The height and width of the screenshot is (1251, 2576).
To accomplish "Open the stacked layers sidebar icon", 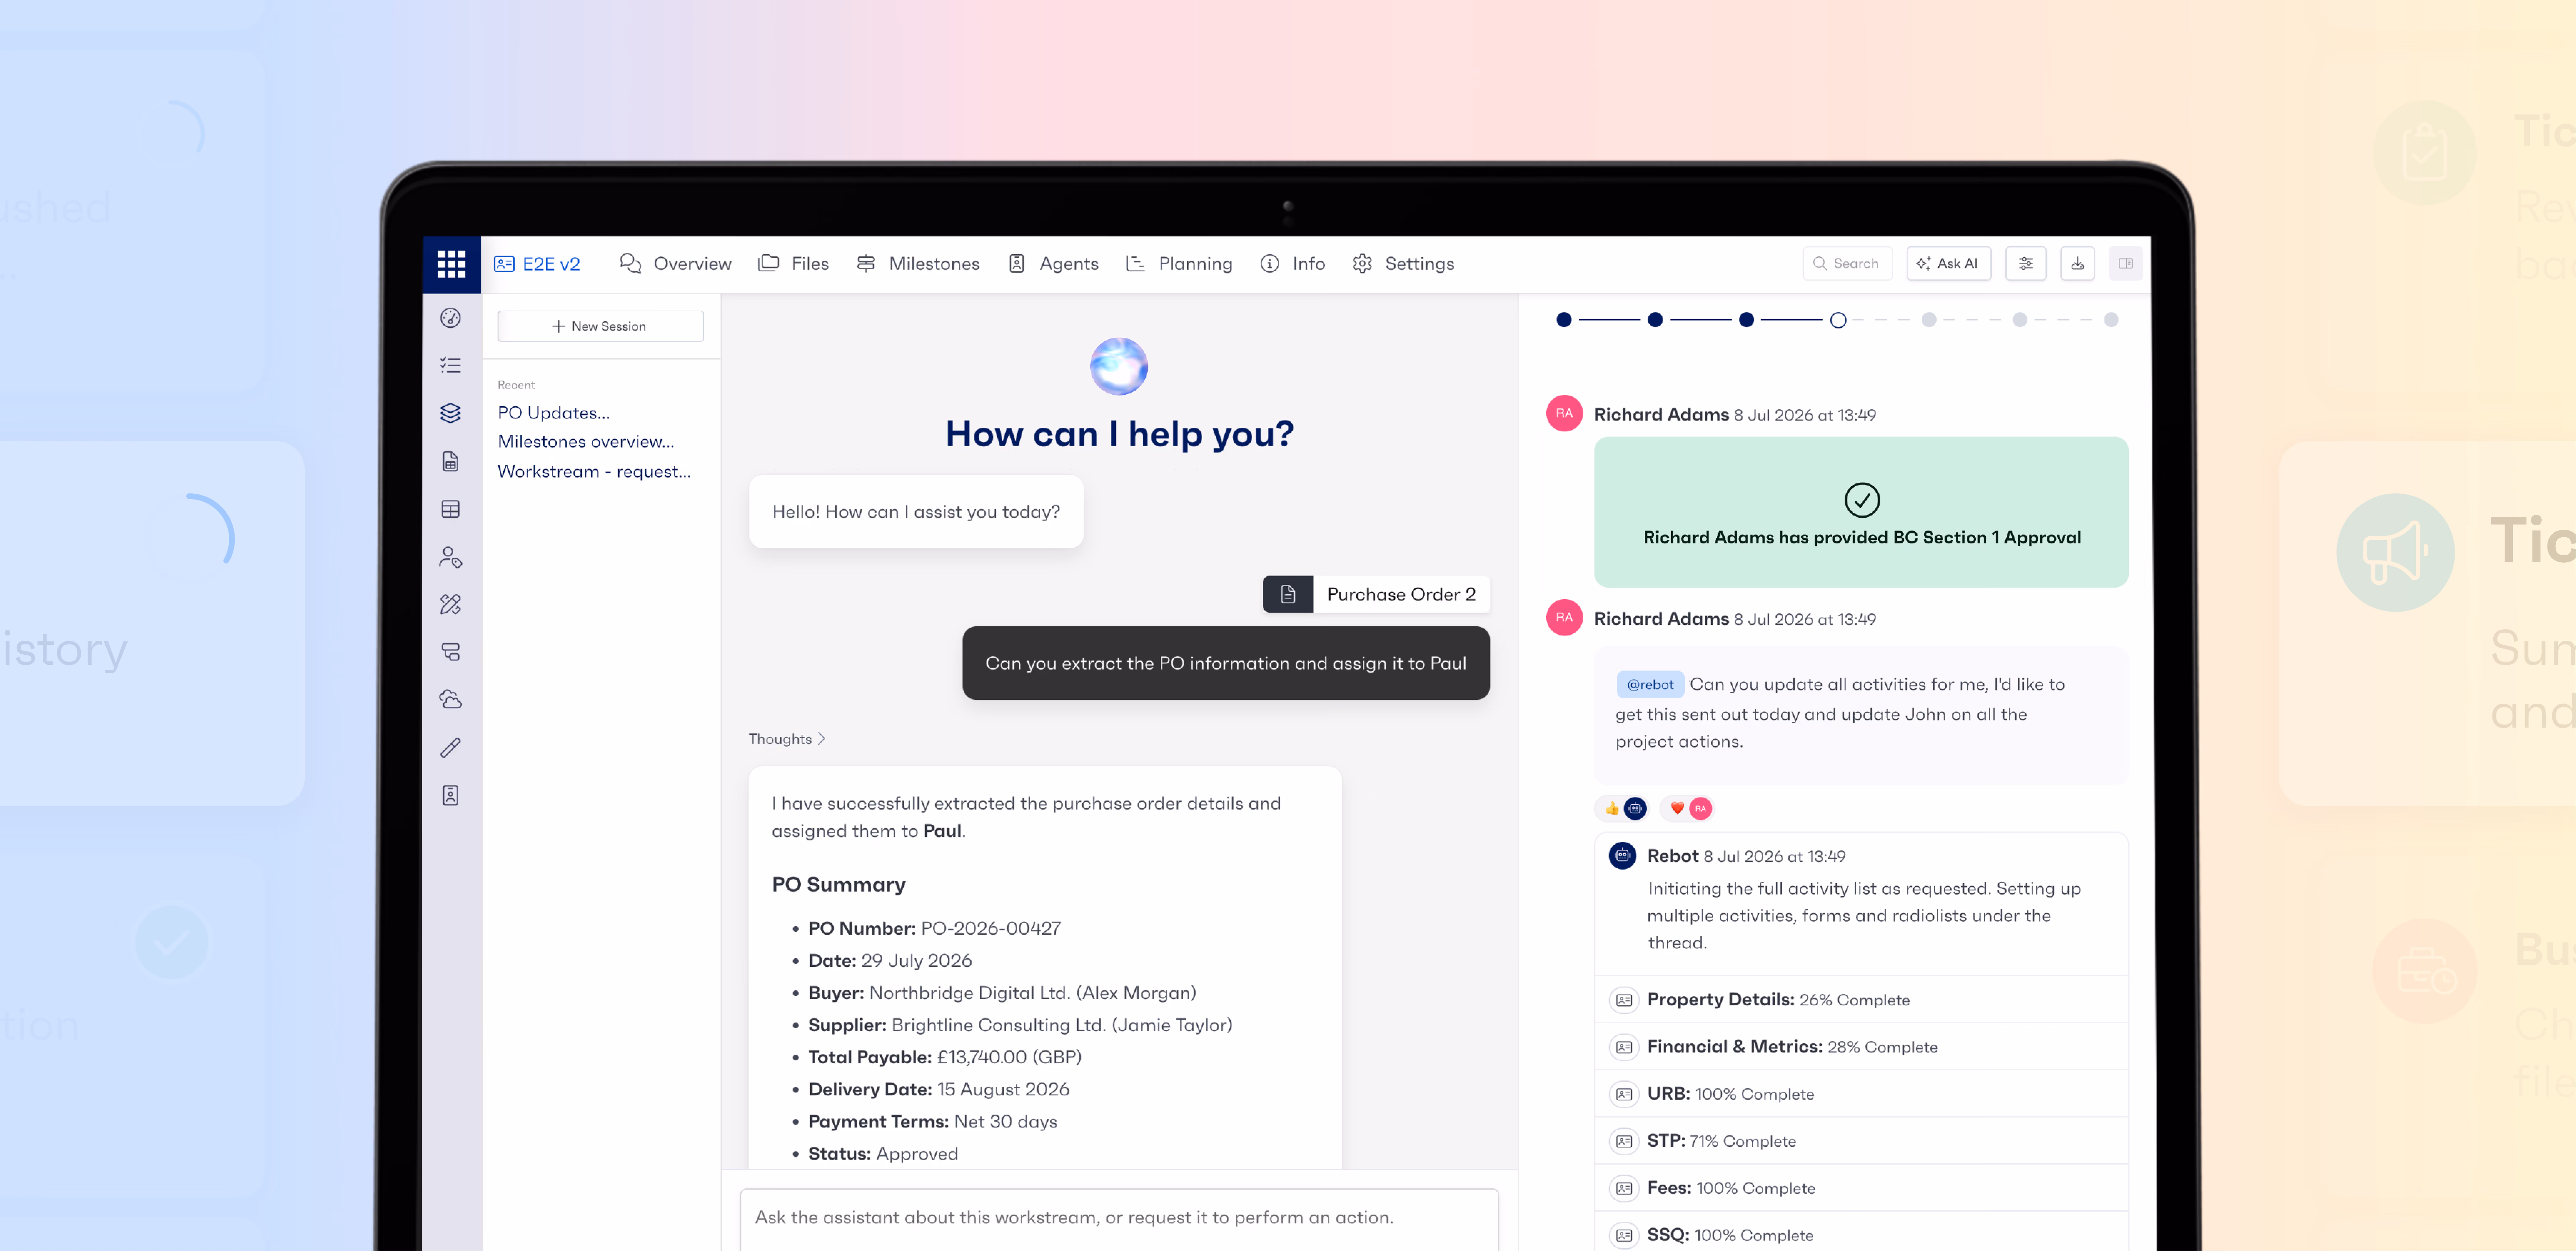I will pyautogui.click(x=451, y=413).
